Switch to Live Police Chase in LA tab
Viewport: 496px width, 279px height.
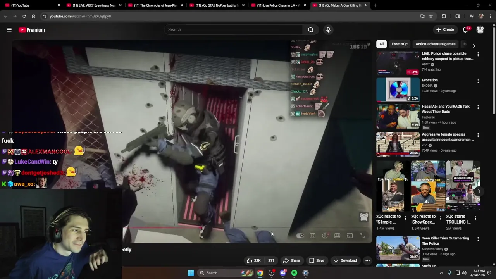pyautogui.click(x=278, y=5)
